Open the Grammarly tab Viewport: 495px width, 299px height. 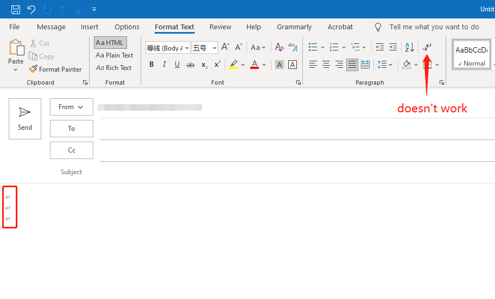294,27
